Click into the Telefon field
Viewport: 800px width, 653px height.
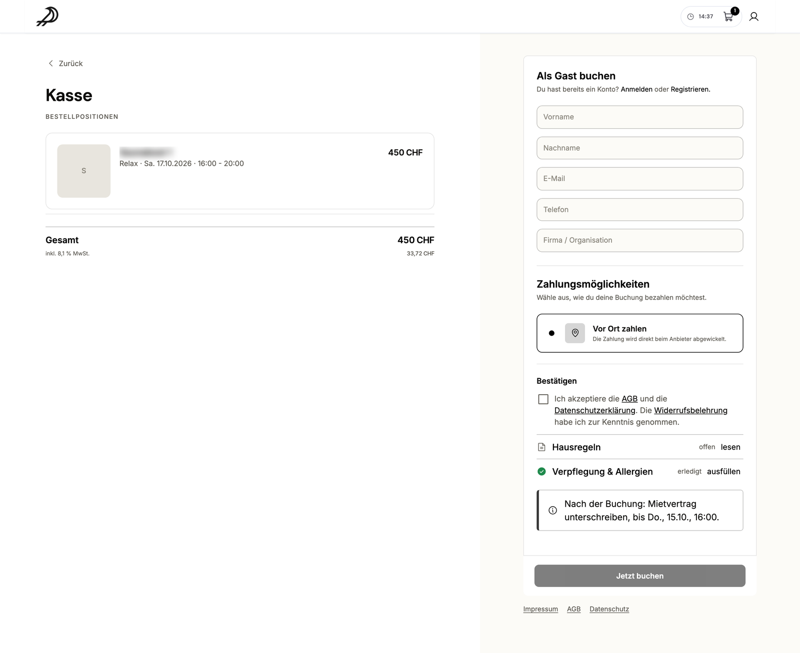pos(640,210)
